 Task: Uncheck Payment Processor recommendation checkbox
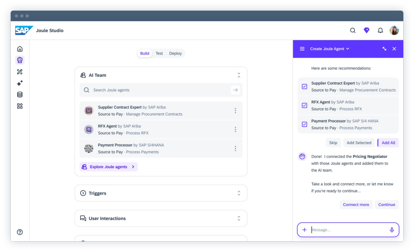tap(304, 124)
